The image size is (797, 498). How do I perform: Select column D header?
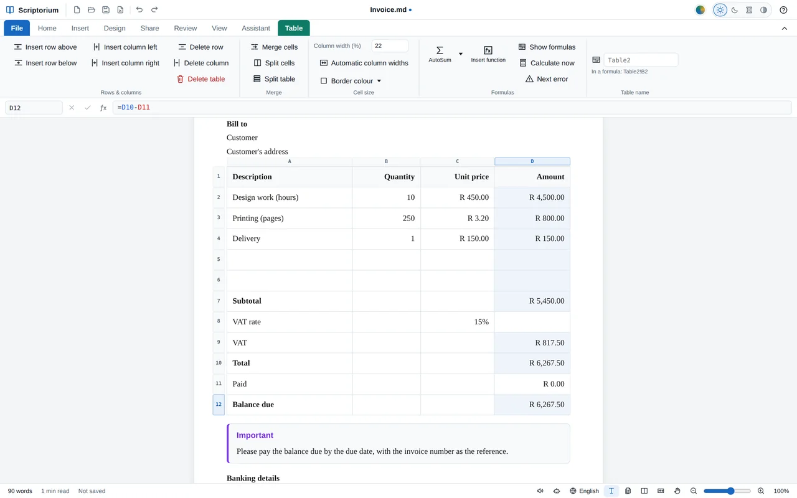[532, 161]
